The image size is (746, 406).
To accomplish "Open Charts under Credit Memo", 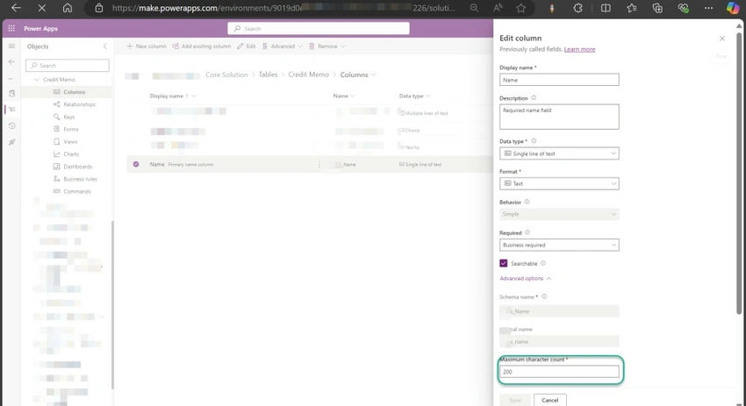I will [71, 154].
